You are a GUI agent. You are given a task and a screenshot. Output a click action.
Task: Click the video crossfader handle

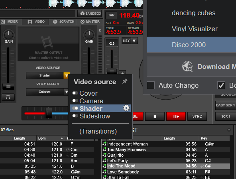(49, 113)
